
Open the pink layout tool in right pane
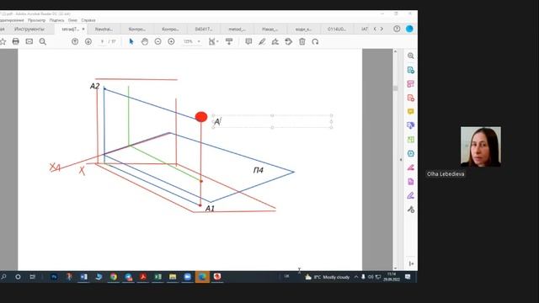410,84
